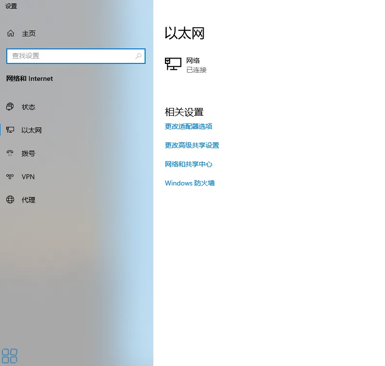This screenshot has height=366, width=385.
Task: Click the network adapter icon beside 网络
Action: click(173, 64)
